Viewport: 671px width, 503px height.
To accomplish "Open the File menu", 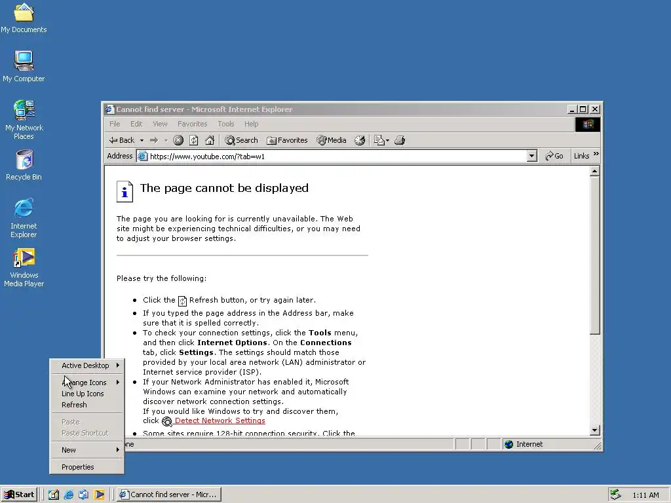I will [x=115, y=124].
